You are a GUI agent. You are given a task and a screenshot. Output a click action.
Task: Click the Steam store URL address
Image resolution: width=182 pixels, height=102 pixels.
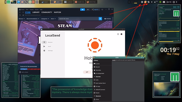tap(32, 15)
